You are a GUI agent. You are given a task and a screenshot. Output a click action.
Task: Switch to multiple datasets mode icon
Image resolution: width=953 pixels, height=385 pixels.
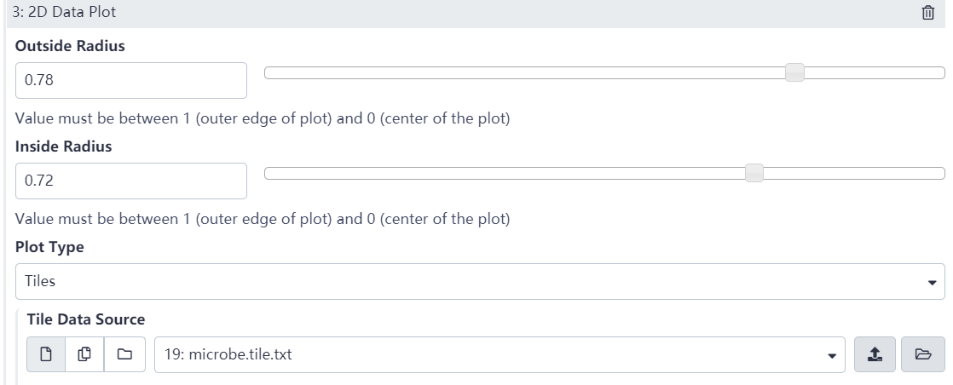(83, 354)
